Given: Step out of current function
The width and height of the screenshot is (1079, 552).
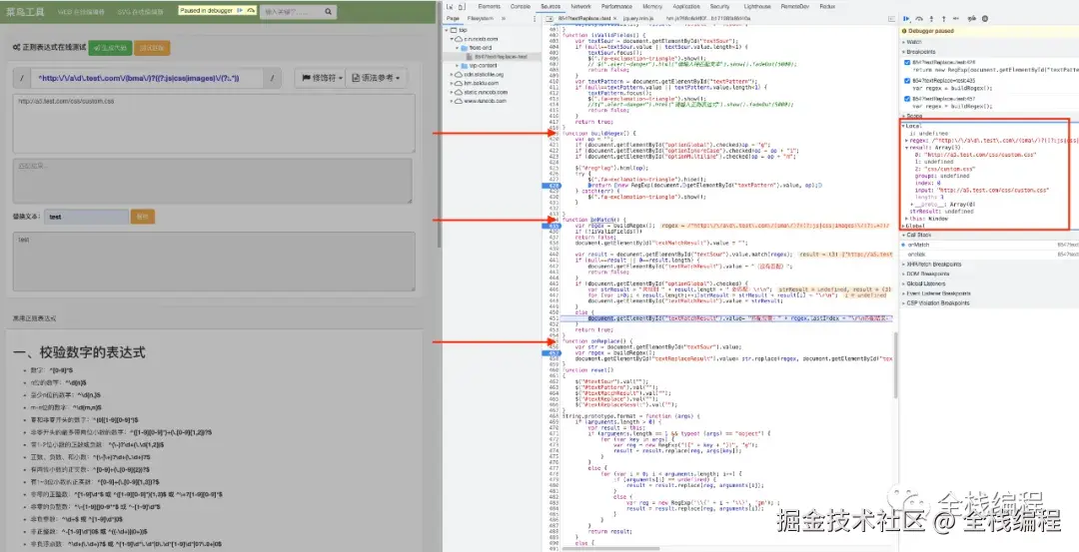Looking at the screenshot, I should click(944, 19).
